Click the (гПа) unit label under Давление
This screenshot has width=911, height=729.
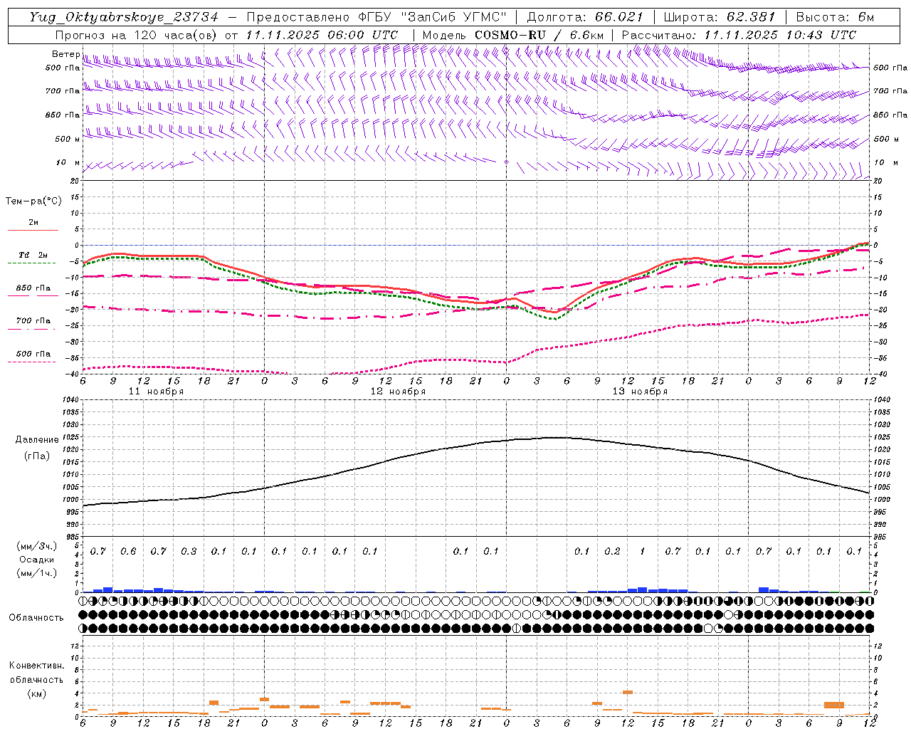(37, 456)
